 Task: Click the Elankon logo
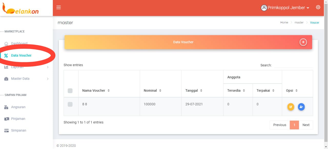[x=20, y=9]
